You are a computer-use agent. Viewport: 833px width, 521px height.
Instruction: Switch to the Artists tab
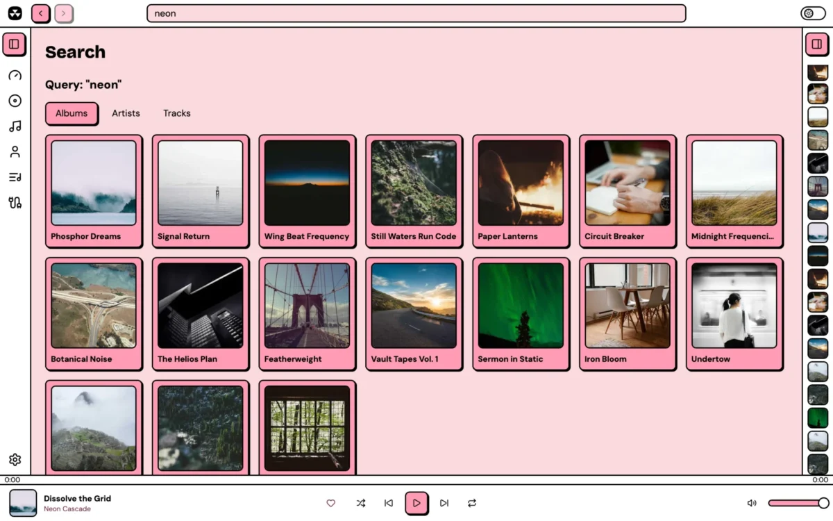[126, 113]
